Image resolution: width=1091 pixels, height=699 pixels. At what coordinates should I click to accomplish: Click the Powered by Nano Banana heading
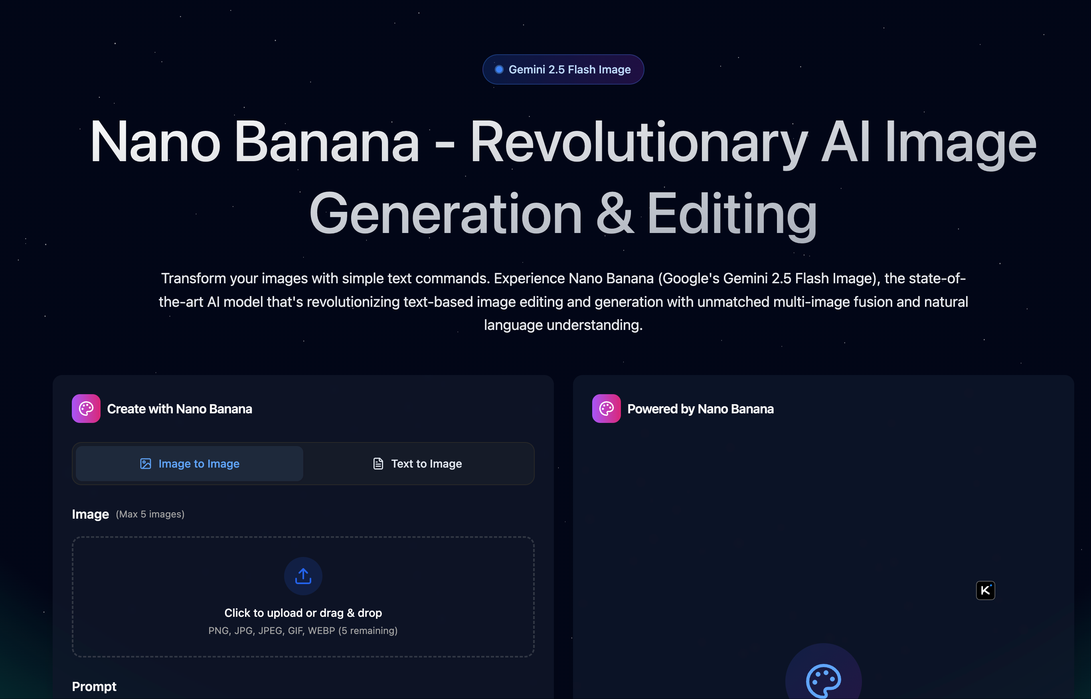point(700,409)
